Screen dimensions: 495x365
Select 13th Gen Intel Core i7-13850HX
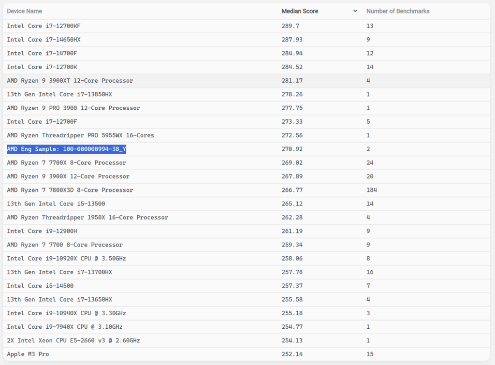59,94
